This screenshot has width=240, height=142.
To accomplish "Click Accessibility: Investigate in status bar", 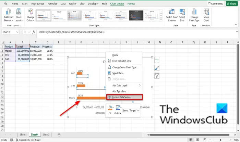I will click(x=28, y=140).
